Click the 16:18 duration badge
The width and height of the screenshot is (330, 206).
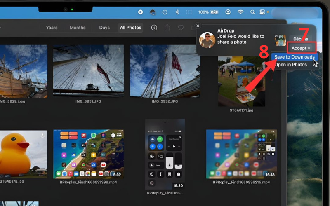click(x=270, y=175)
